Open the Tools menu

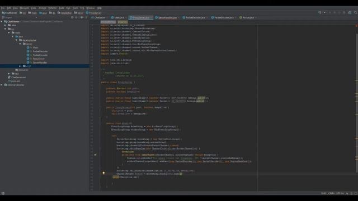coord(75,8)
